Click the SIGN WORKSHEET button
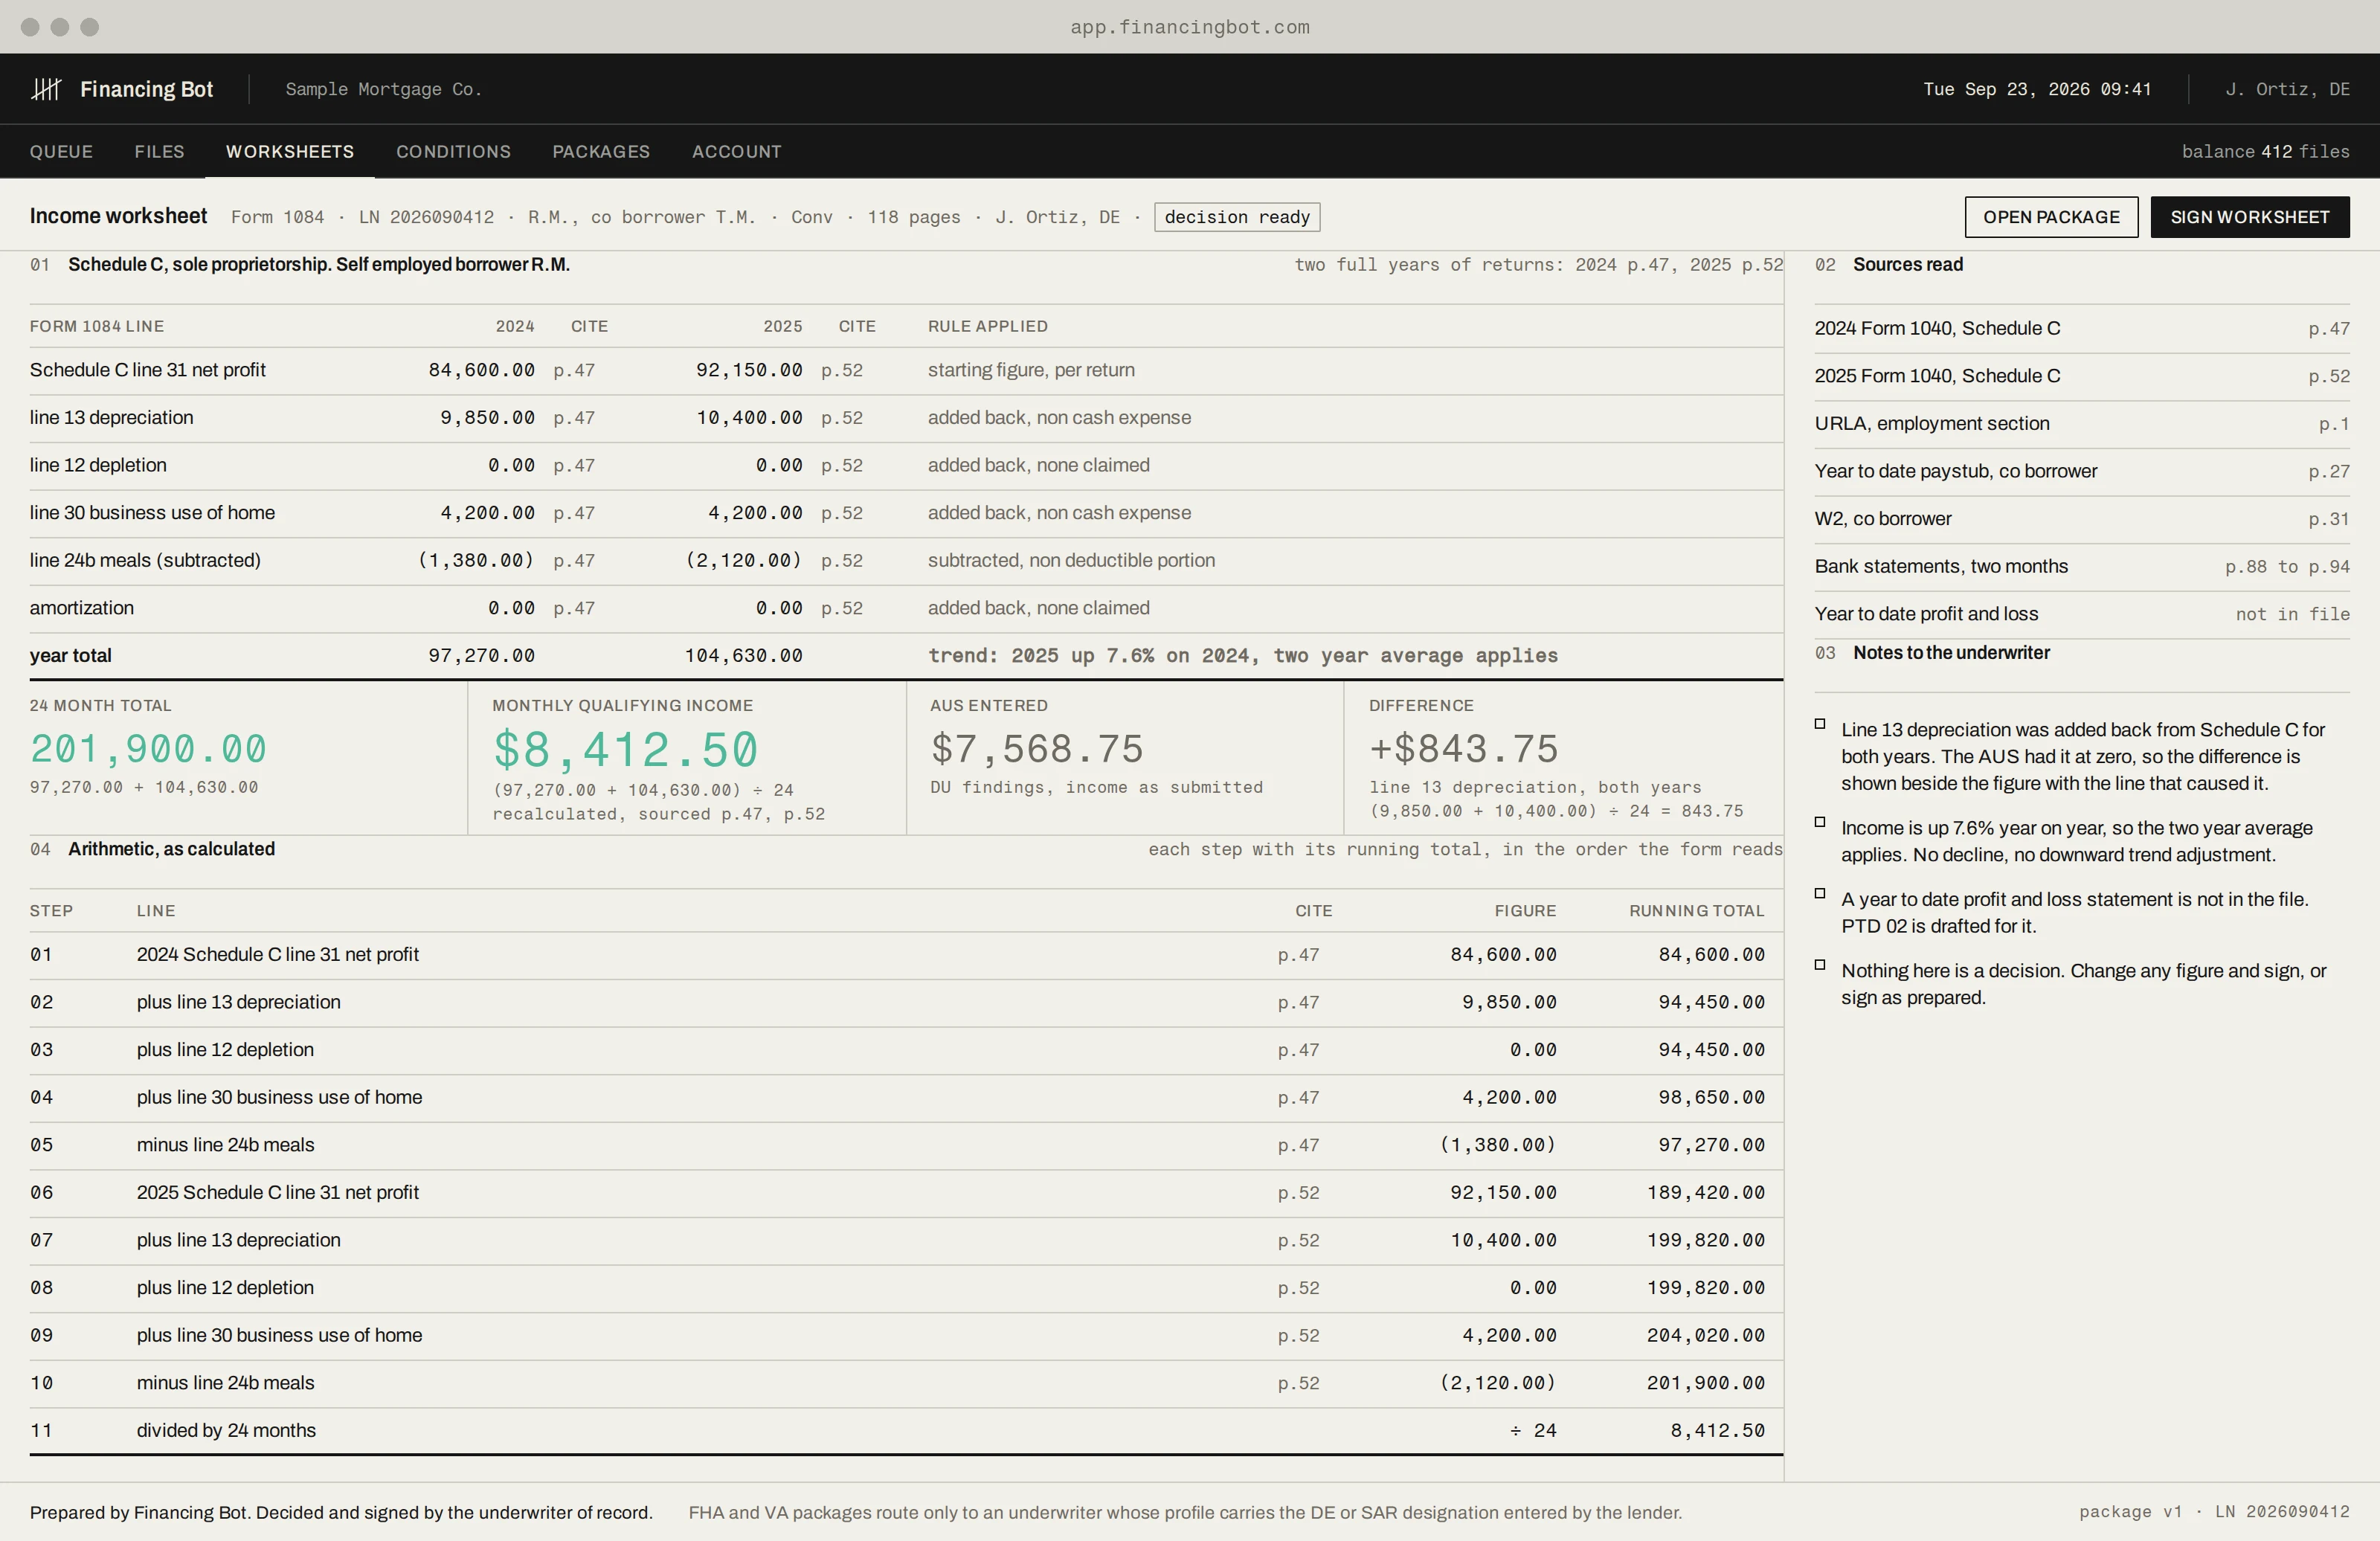 [x=2250, y=217]
